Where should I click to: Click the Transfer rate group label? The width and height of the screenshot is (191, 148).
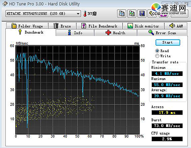[x=165, y=62]
